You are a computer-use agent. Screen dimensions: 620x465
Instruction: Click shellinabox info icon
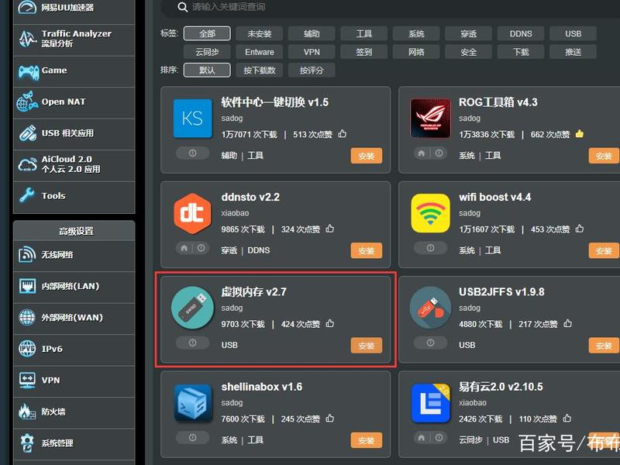(x=192, y=437)
